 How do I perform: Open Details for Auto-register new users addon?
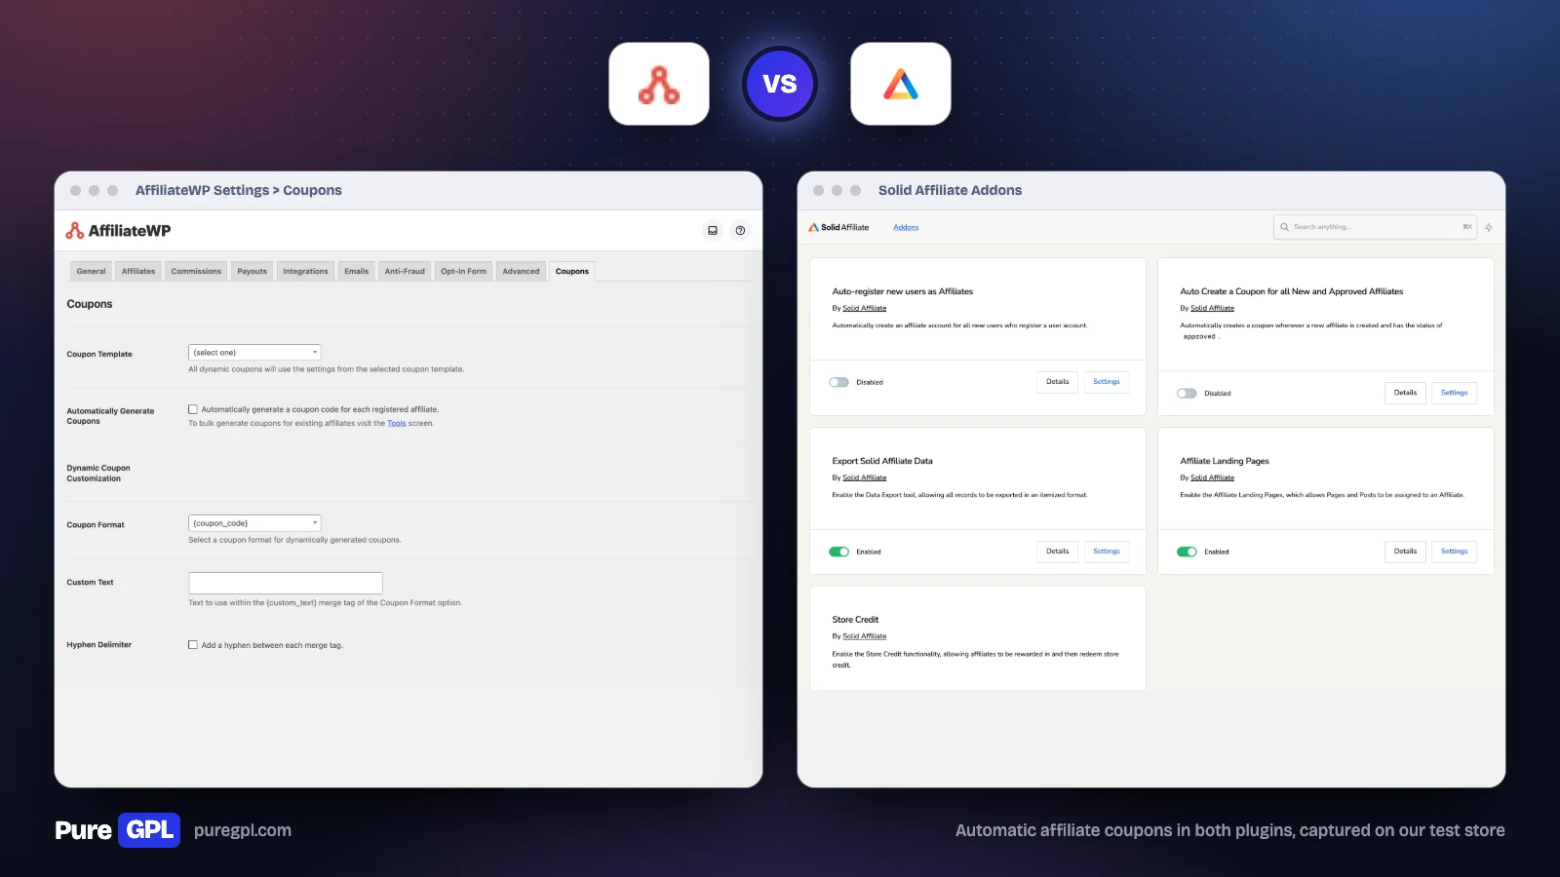click(1057, 382)
